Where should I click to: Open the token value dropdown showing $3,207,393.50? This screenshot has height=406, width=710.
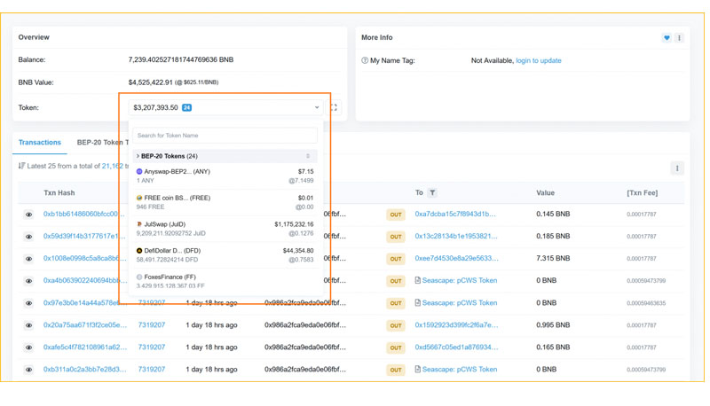(225, 107)
